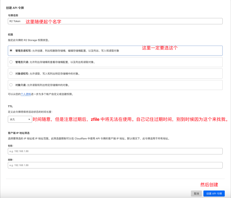
Task: Choose the 管理员只读 radio button
Action: pos(11,62)
